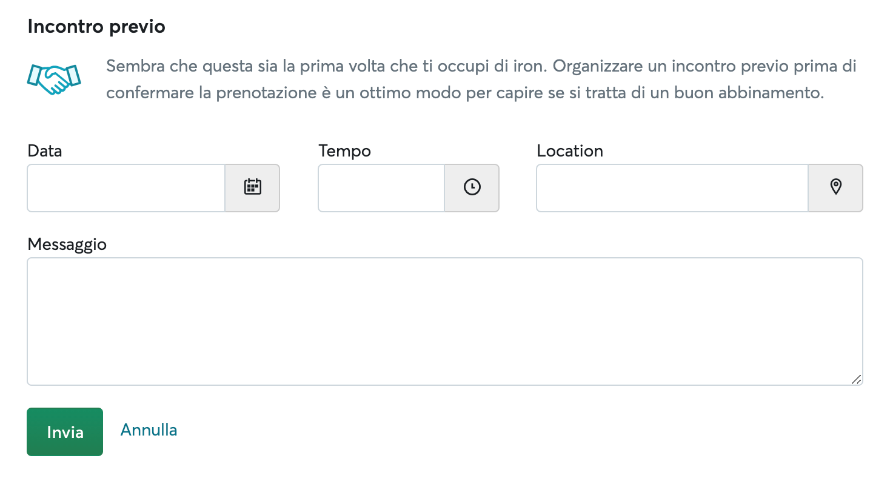The width and height of the screenshot is (890, 478).
Task: Click the Messaggio textarea resize handle
Action: 856,379
